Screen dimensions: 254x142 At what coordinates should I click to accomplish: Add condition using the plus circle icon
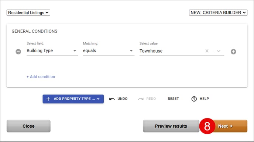(x=233, y=52)
